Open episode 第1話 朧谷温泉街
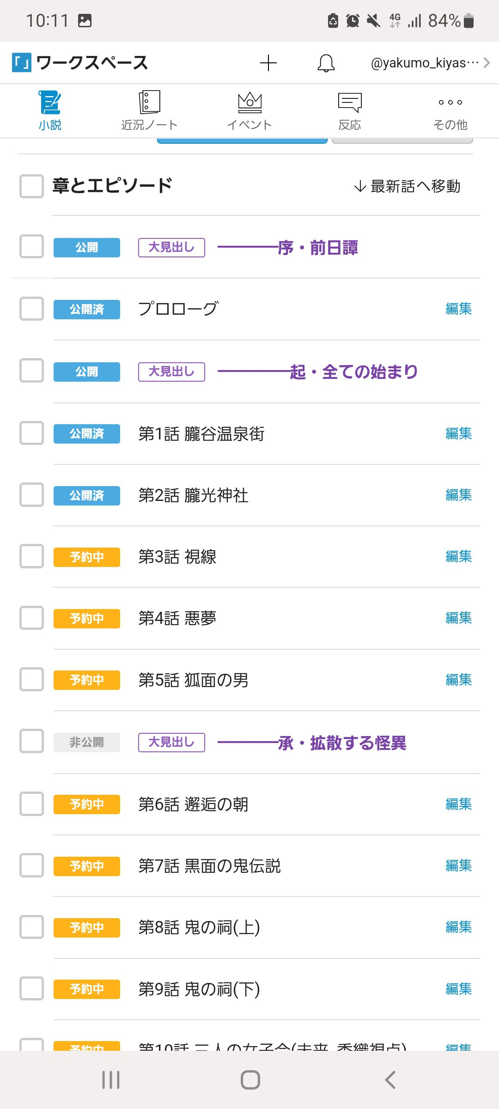Screen dimensions: 499x1109 click(x=201, y=434)
